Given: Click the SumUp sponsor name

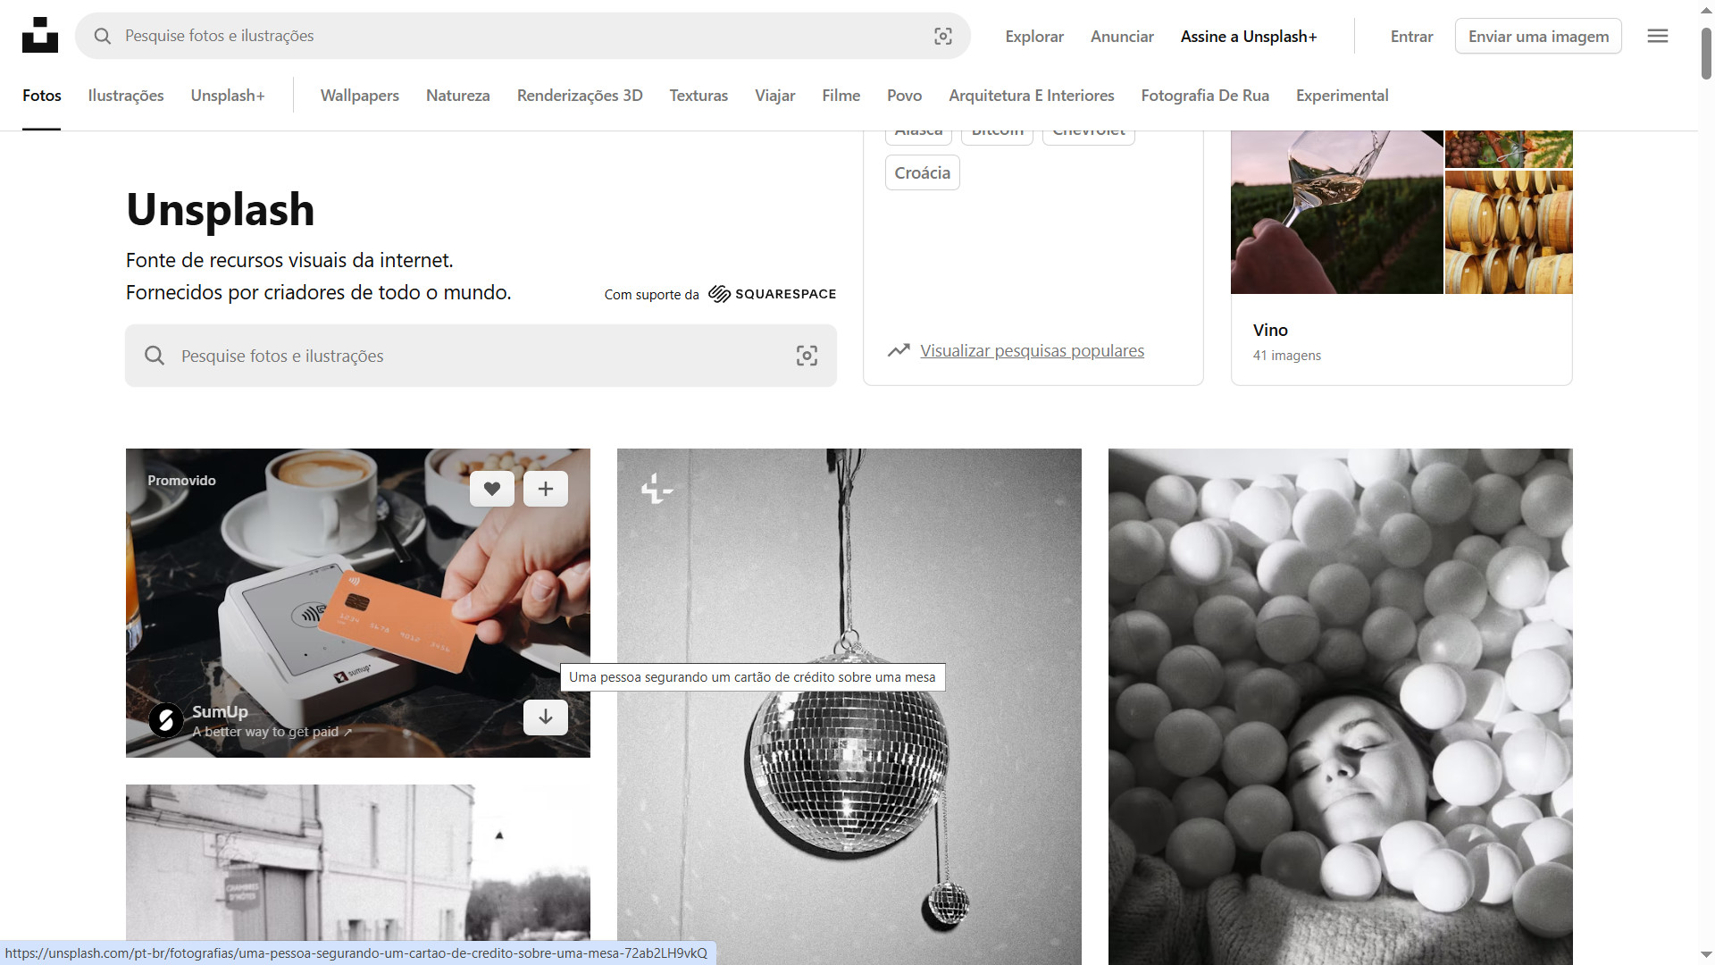Looking at the screenshot, I should (220, 711).
